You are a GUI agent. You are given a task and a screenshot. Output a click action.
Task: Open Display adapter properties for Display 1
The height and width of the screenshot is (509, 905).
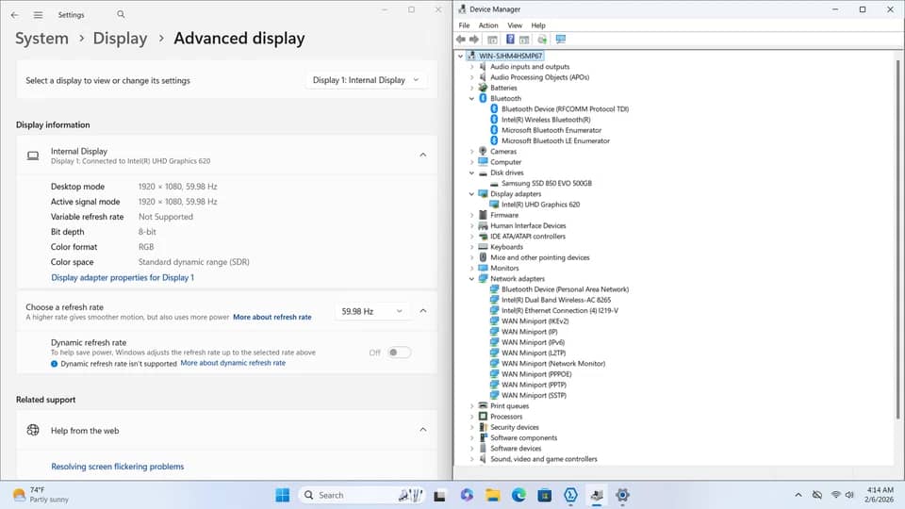(123, 277)
